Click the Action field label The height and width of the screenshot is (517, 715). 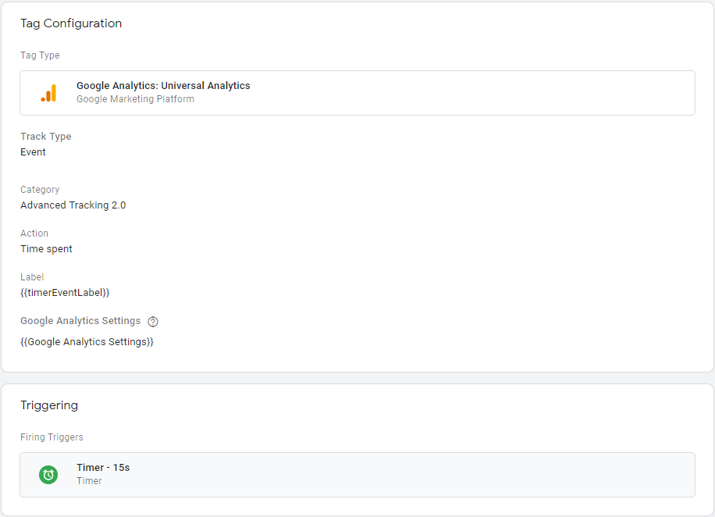(x=34, y=234)
